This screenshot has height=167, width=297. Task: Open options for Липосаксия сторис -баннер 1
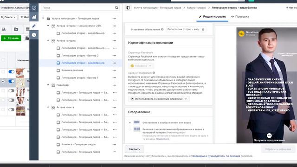(114, 78)
